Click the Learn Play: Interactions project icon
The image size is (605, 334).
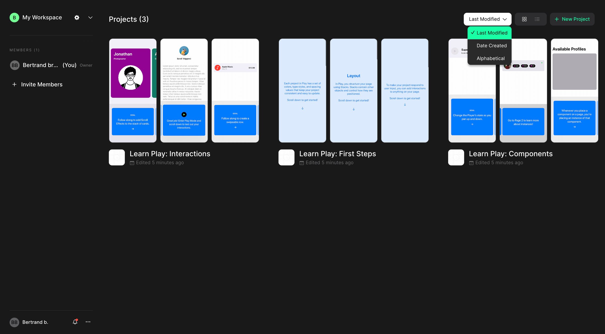point(117,157)
